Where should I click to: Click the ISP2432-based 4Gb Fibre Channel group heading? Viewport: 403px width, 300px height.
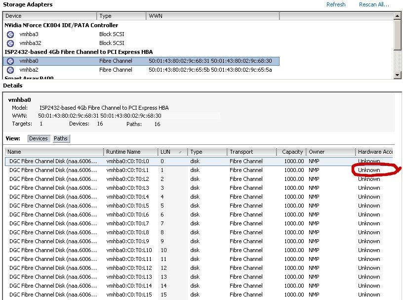point(79,52)
